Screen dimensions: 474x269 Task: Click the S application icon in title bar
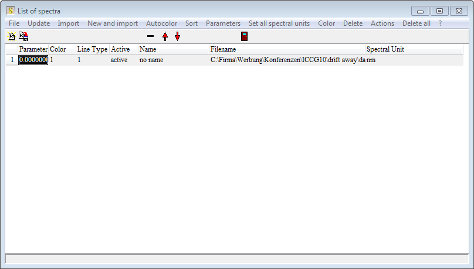(x=11, y=11)
